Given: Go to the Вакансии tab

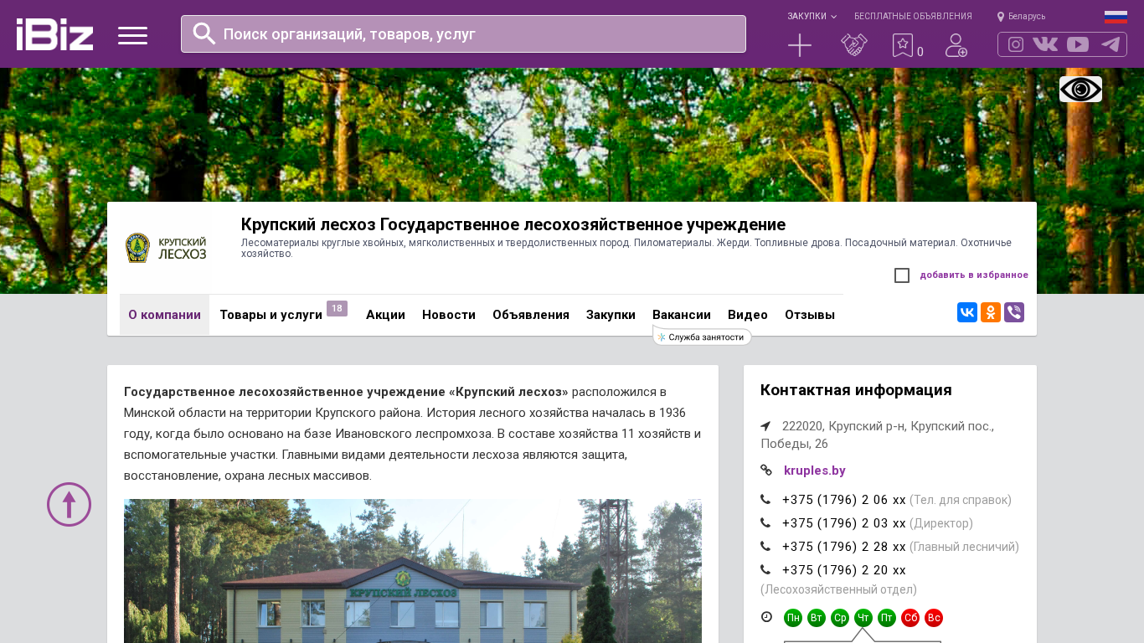Looking at the screenshot, I should coord(682,315).
